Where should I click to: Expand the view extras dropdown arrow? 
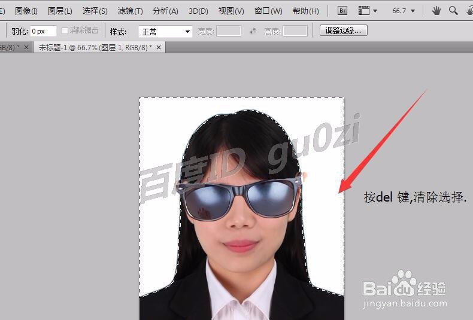(375, 11)
